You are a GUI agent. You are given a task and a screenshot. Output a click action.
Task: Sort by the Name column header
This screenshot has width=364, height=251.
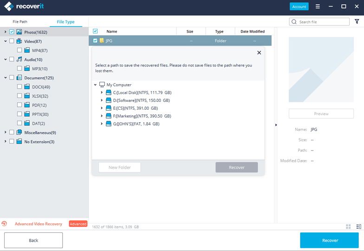[111, 32]
